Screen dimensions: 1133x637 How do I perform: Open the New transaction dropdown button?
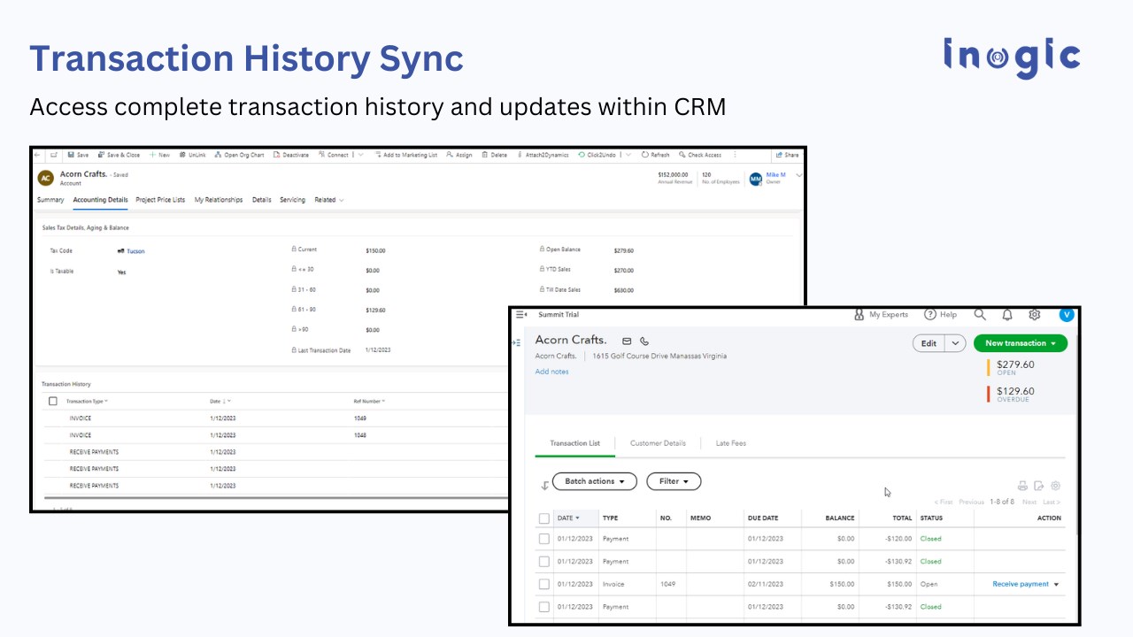pyautogui.click(x=1021, y=343)
